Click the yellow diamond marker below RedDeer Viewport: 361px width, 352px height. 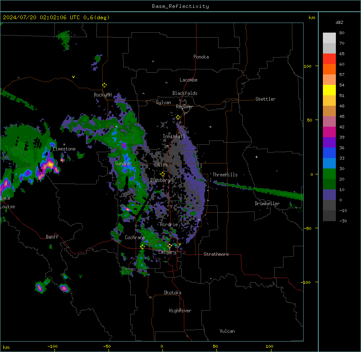click(178, 117)
